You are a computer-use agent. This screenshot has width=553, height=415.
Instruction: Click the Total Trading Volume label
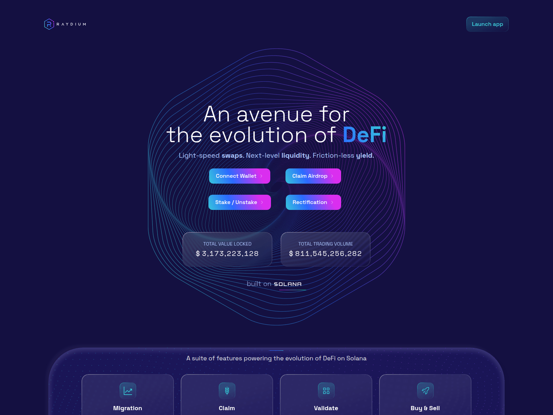tap(326, 244)
